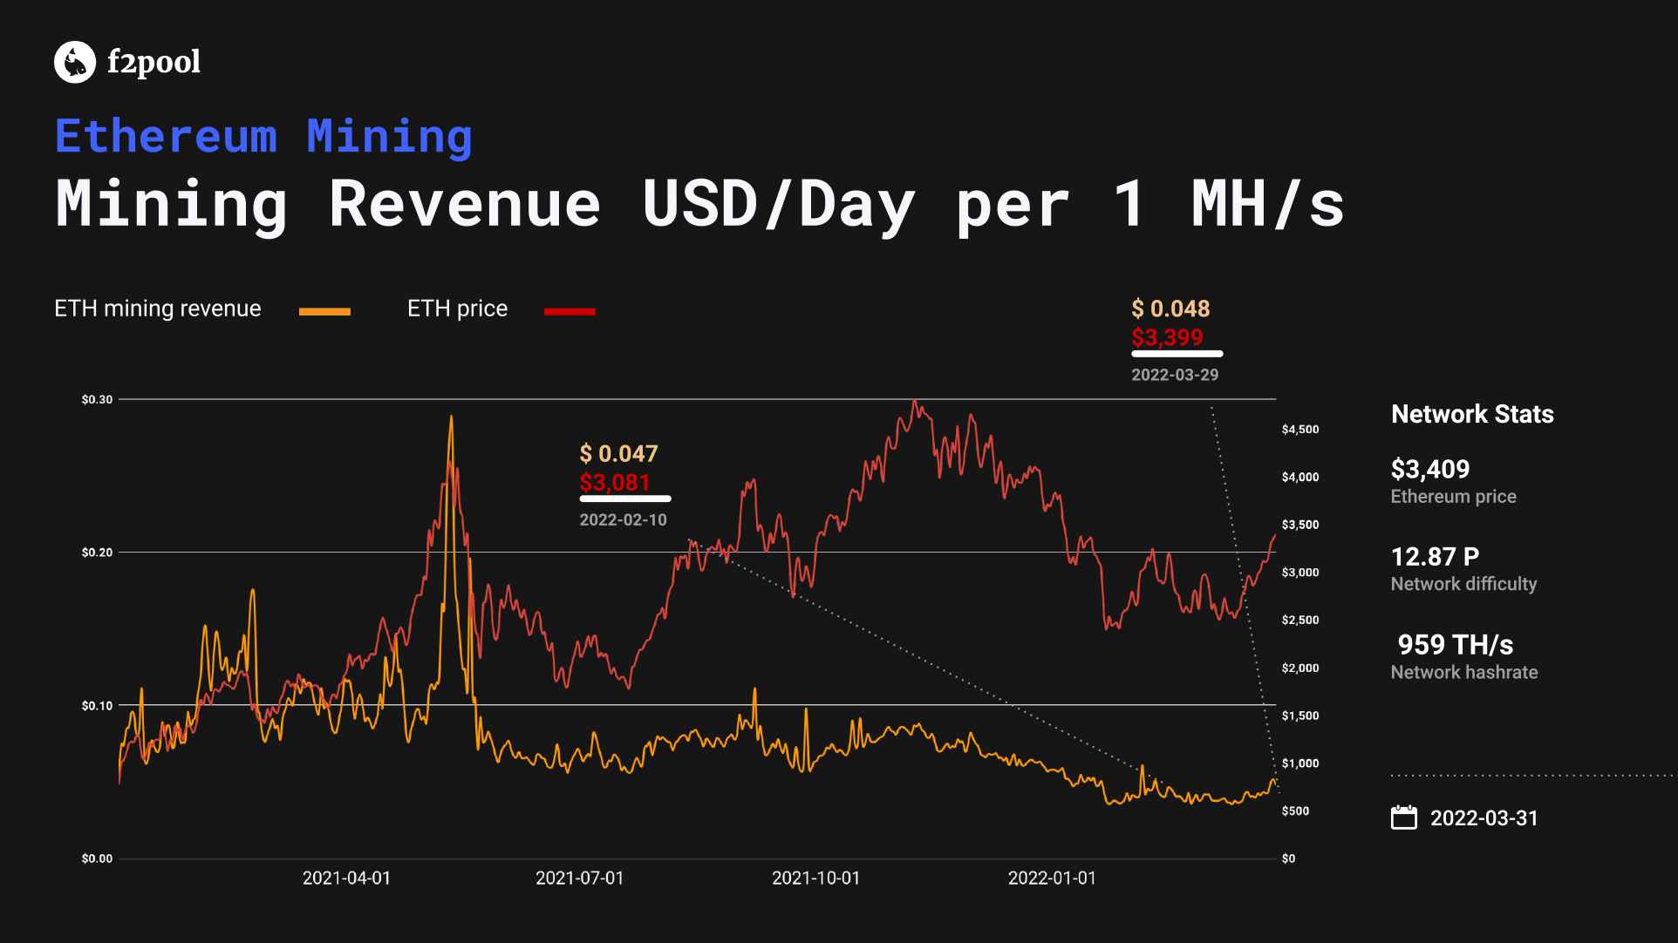Click the 2021-07-01 x-axis label
This screenshot has width=1678, height=943.
click(579, 879)
